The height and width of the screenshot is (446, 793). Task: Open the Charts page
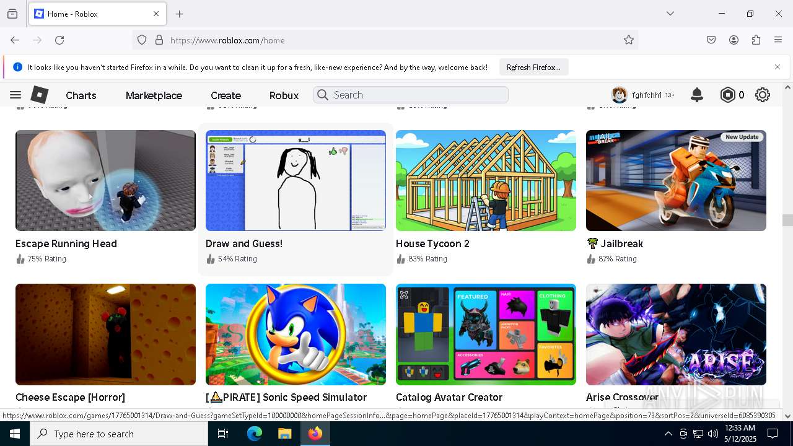pyautogui.click(x=81, y=95)
